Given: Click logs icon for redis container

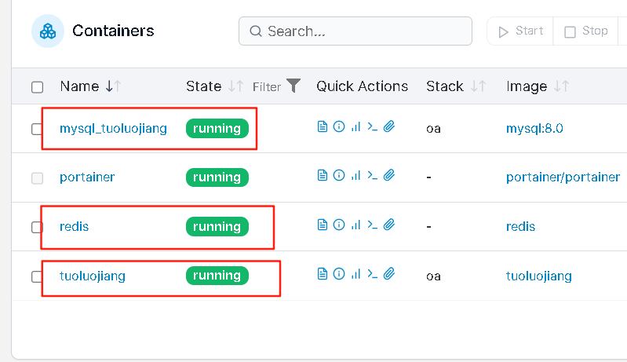Looking at the screenshot, I should coord(323,225).
